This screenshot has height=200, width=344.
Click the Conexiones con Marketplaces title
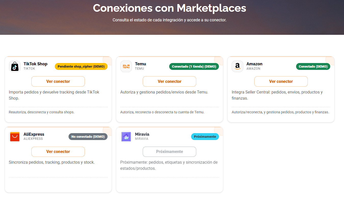(170, 8)
